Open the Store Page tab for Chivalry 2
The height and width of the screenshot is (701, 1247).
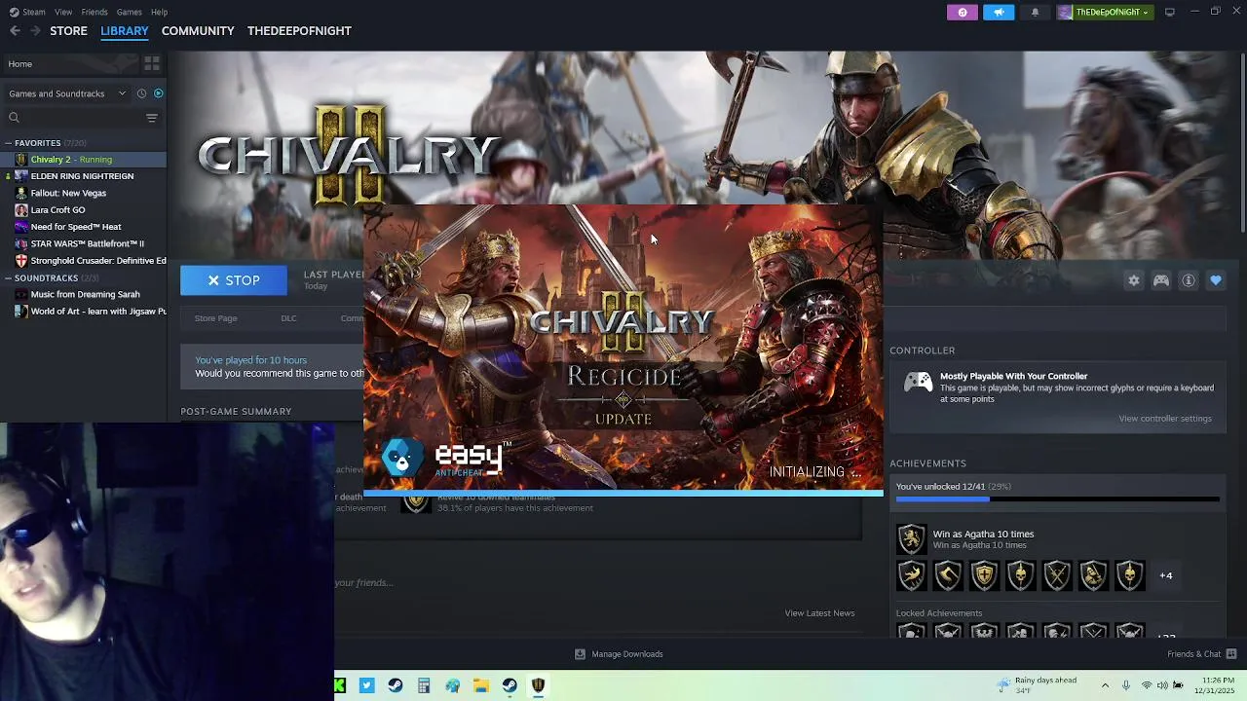[x=215, y=318]
